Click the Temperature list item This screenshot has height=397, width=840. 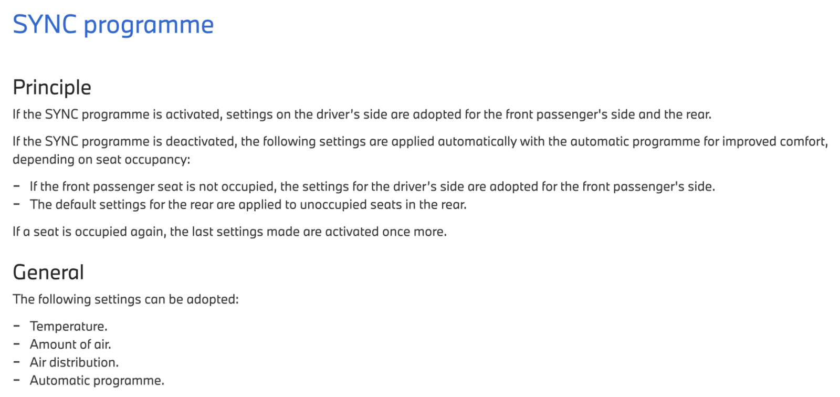tap(68, 326)
